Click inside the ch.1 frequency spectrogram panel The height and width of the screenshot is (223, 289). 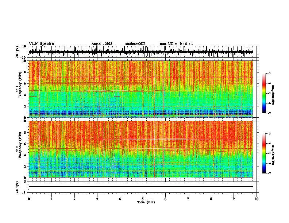tap(140, 89)
